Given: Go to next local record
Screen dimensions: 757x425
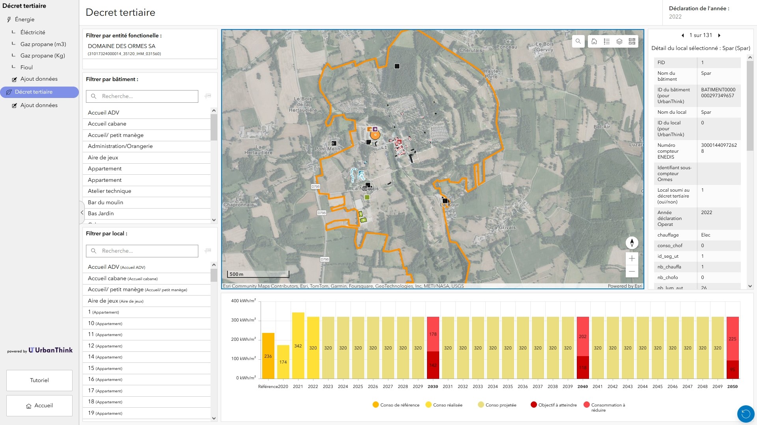Looking at the screenshot, I should [x=719, y=35].
